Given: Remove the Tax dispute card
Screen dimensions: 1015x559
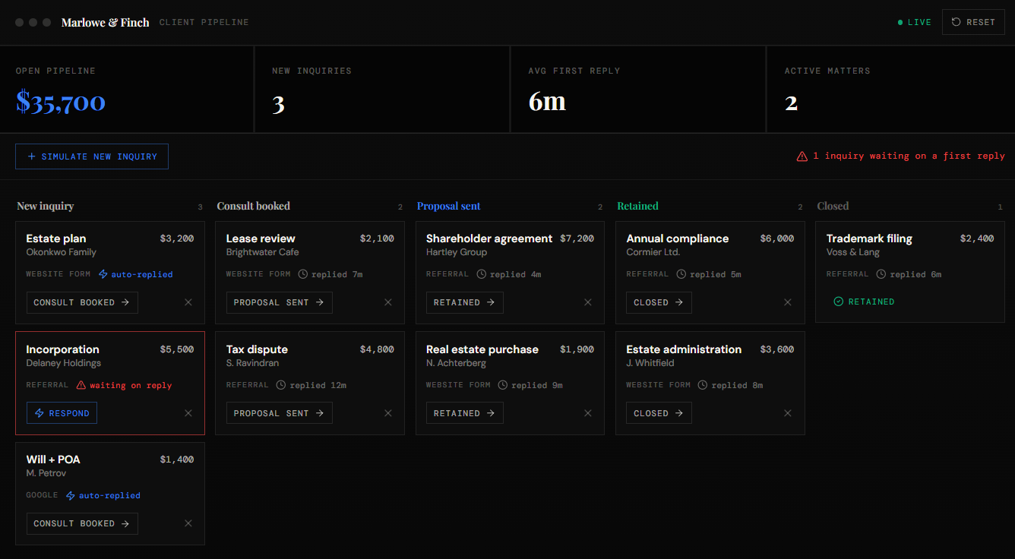Looking at the screenshot, I should coord(388,413).
